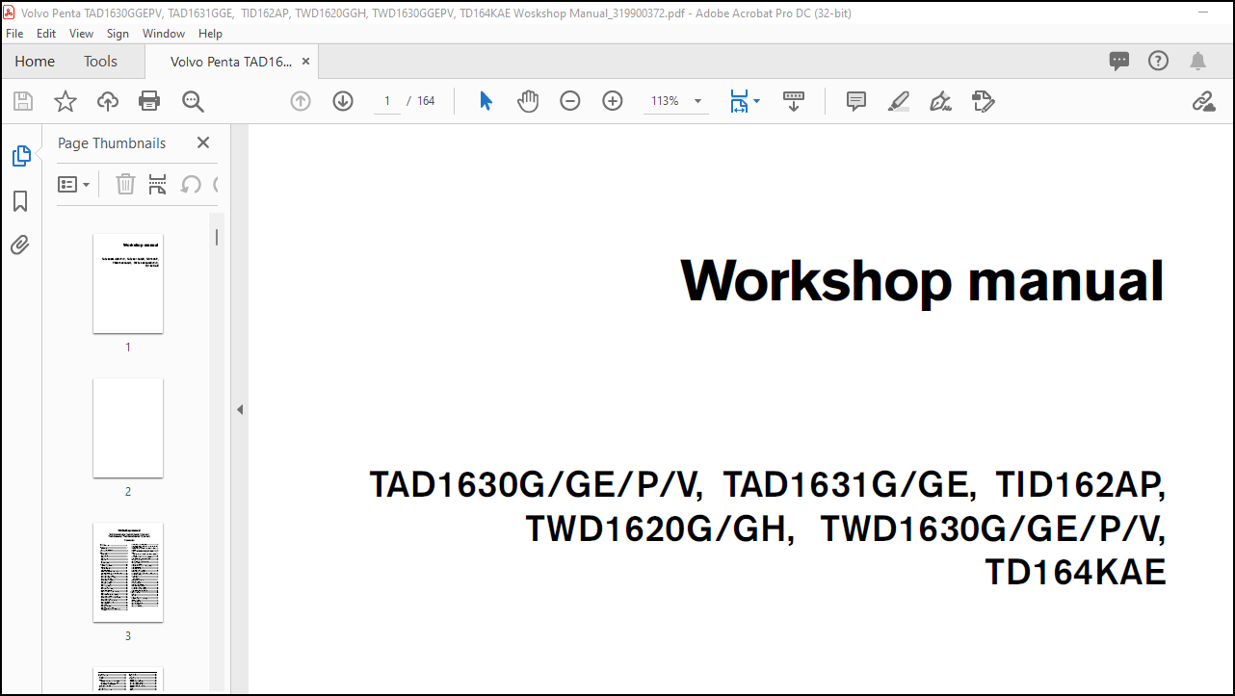Close the Volvo Penta document tab
1235x696 pixels.
pyautogui.click(x=306, y=61)
